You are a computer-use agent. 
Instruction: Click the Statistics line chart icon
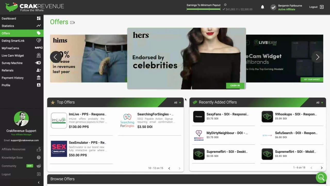click(x=39, y=26)
